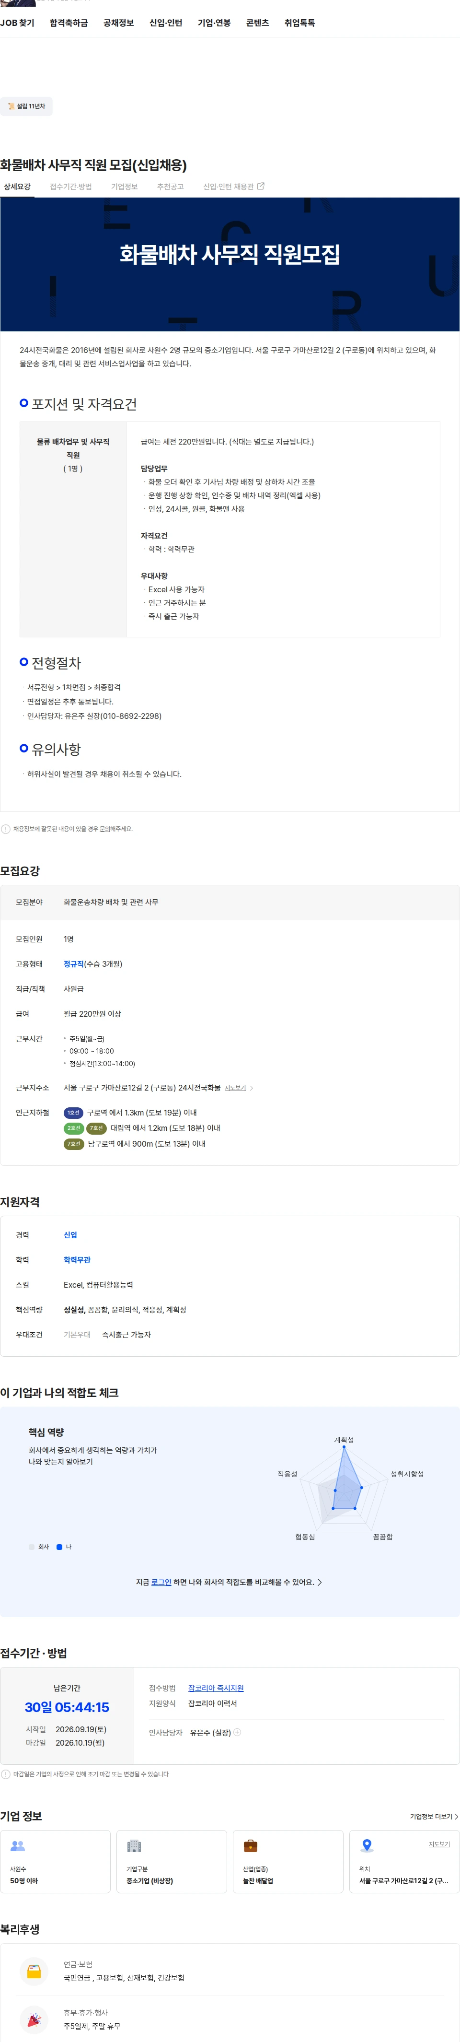Screen dimensions: 460x2042
Task: Open the 합격축하금 menu item
Action: tap(69, 23)
